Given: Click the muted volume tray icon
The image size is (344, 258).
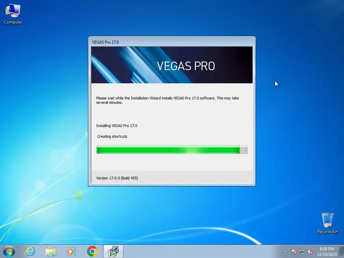Looking at the screenshot, I should tap(310, 252).
